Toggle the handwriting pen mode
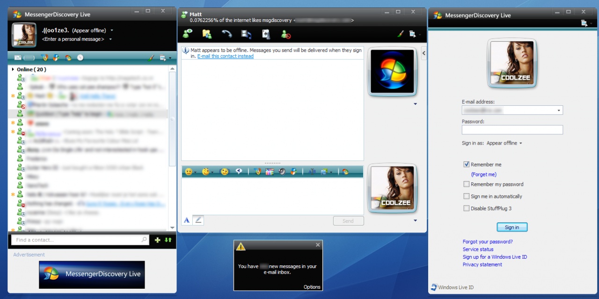 coord(198,220)
